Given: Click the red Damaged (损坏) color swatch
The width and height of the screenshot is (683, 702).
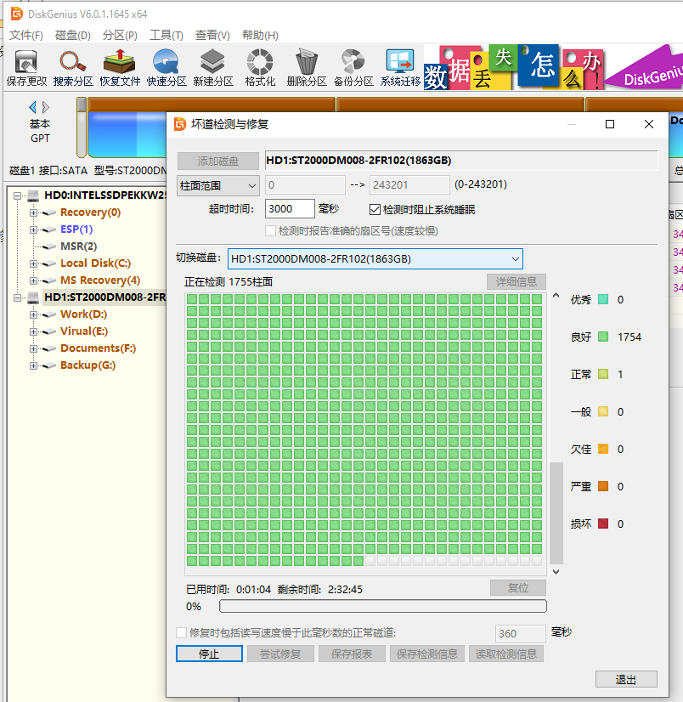Looking at the screenshot, I should tap(603, 524).
